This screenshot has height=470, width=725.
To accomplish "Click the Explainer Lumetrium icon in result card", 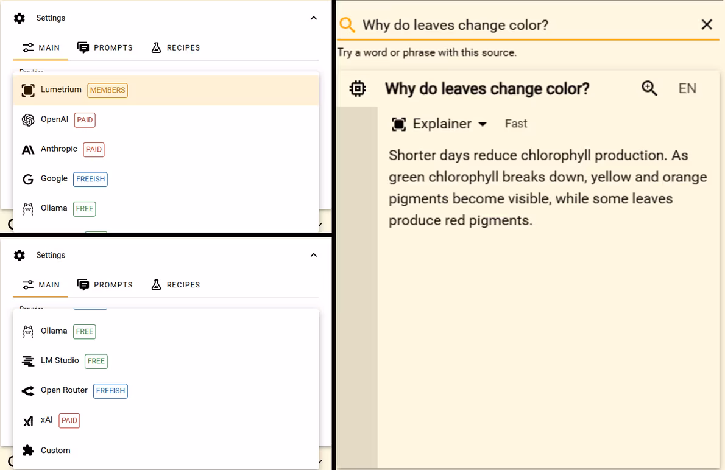I will point(398,124).
